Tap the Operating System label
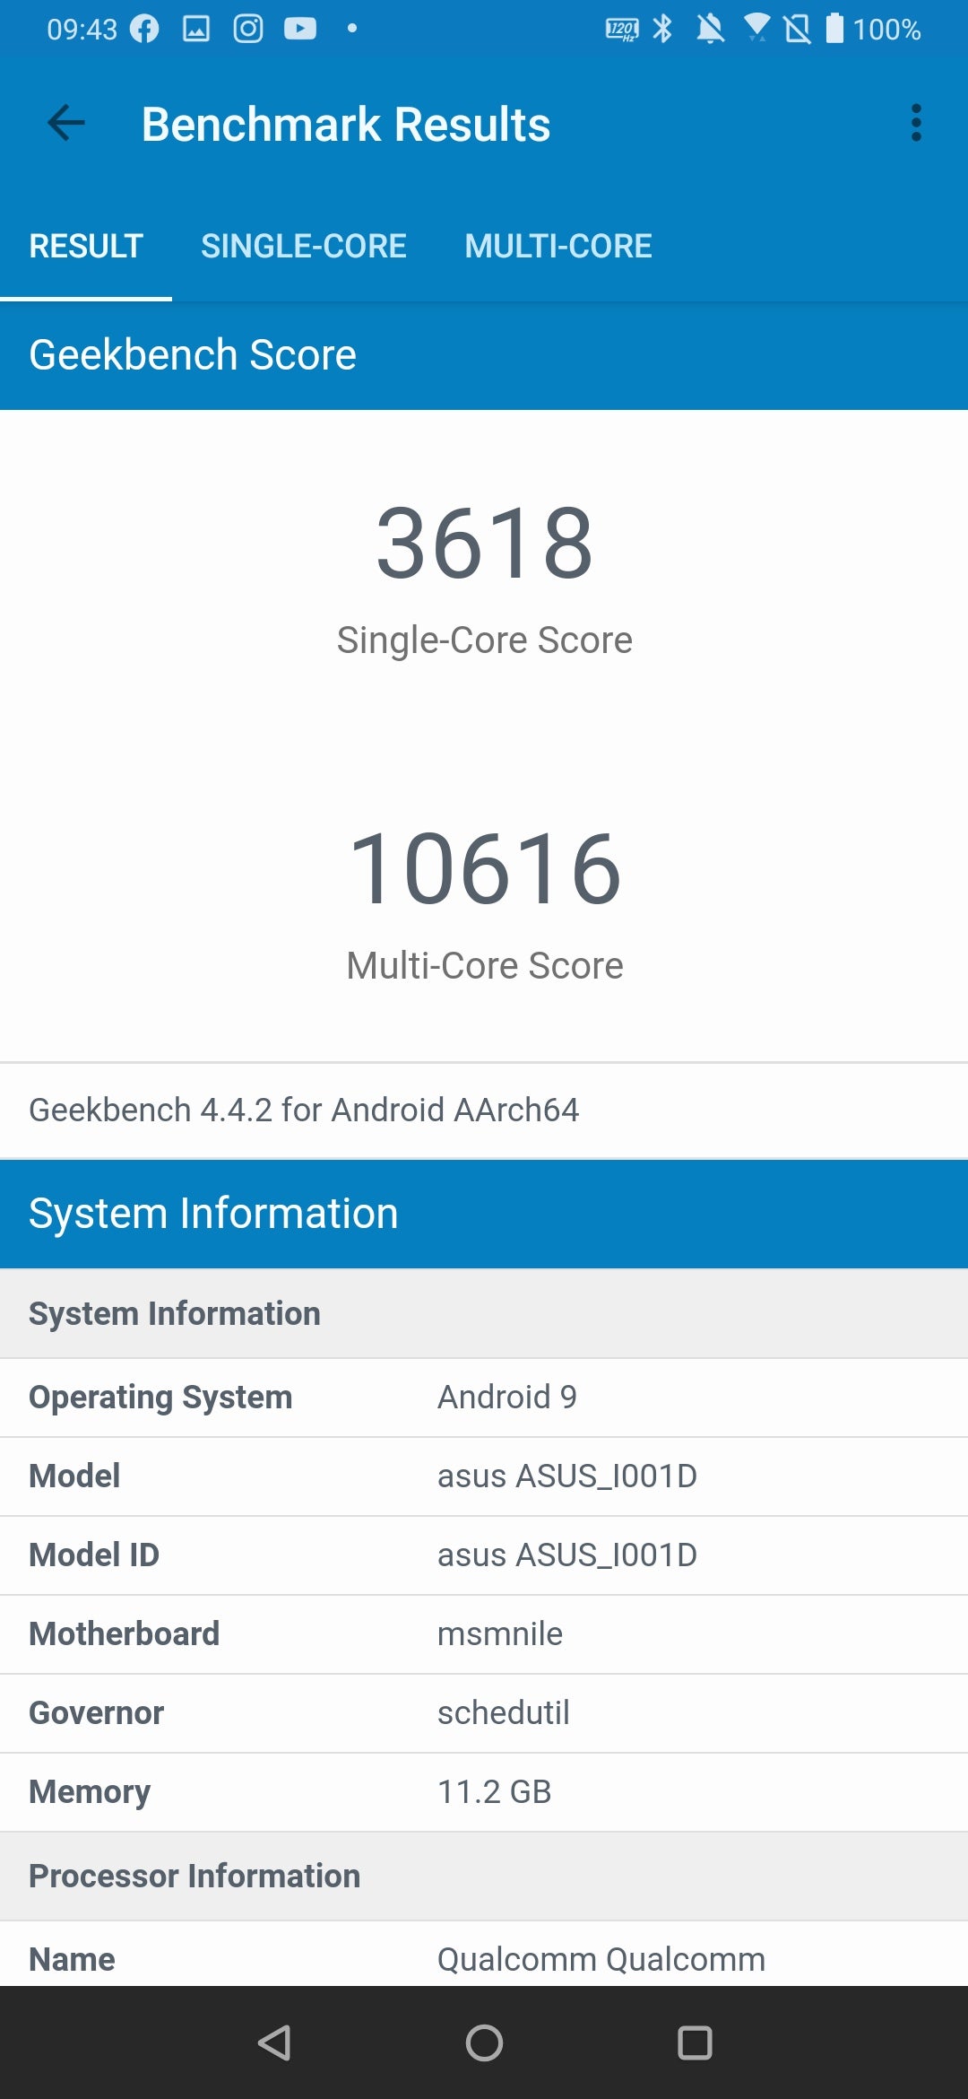 click(160, 1398)
